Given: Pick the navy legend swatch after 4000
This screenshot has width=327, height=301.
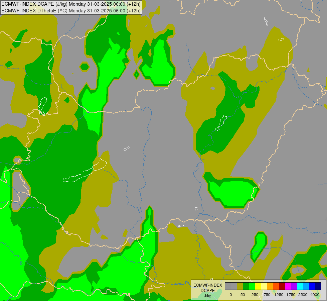Looking at the screenshot, I should [318, 286].
